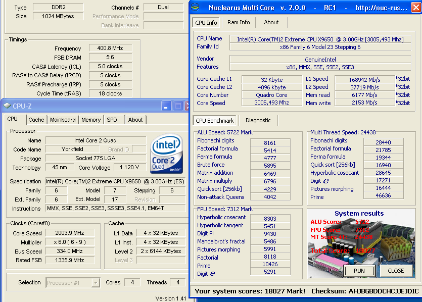Click the RUN benchmark button

(359, 271)
